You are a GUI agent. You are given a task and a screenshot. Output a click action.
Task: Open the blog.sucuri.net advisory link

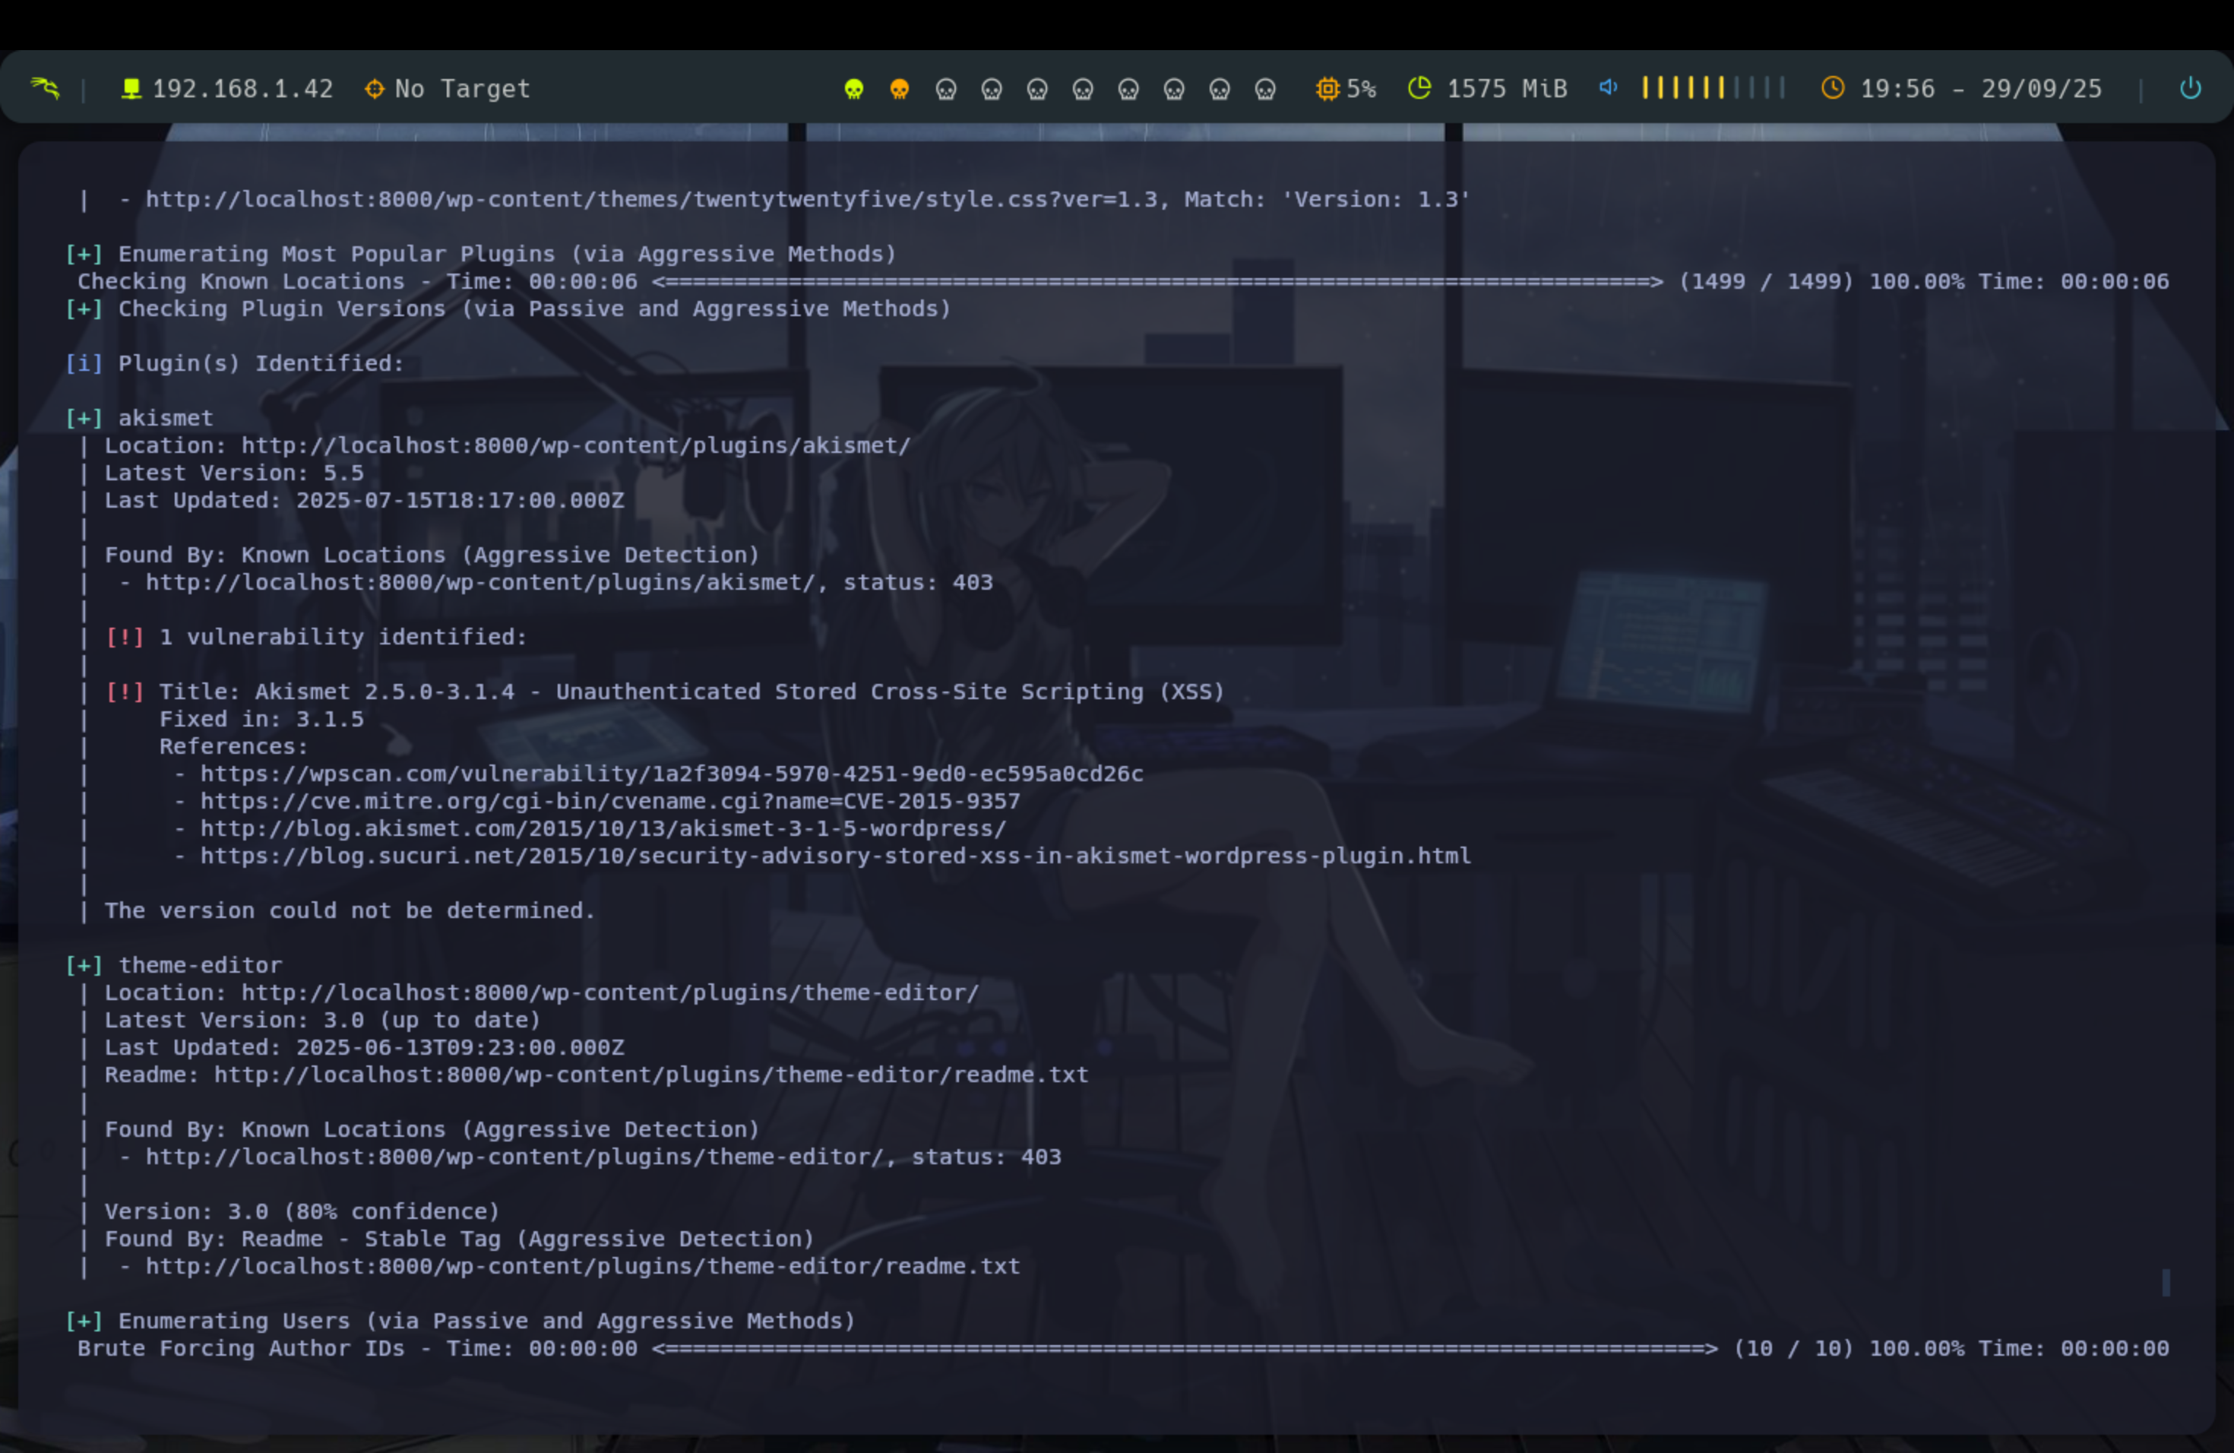[834, 856]
